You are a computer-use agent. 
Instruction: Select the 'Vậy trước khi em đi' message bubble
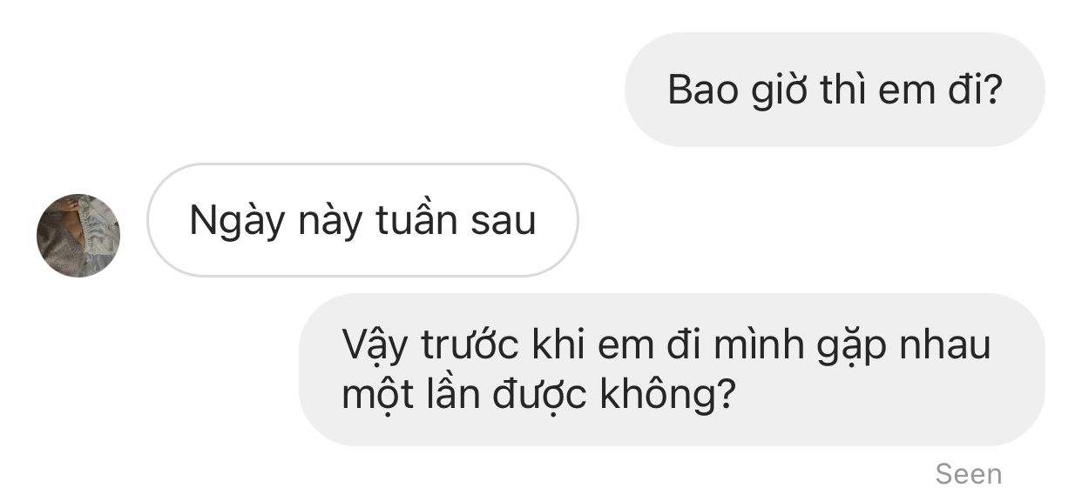click(x=672, y=370)
